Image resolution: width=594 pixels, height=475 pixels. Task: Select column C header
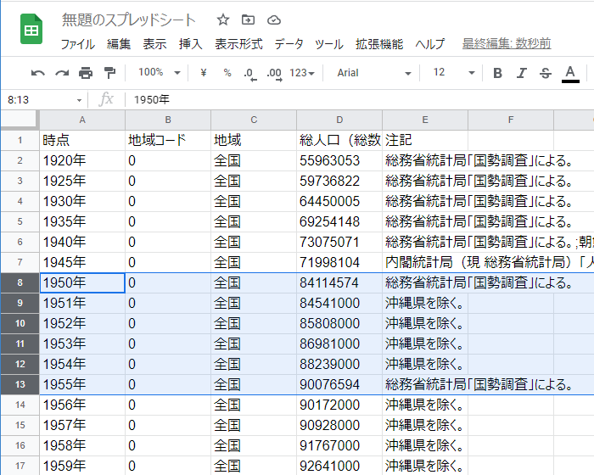pos(254,120)
